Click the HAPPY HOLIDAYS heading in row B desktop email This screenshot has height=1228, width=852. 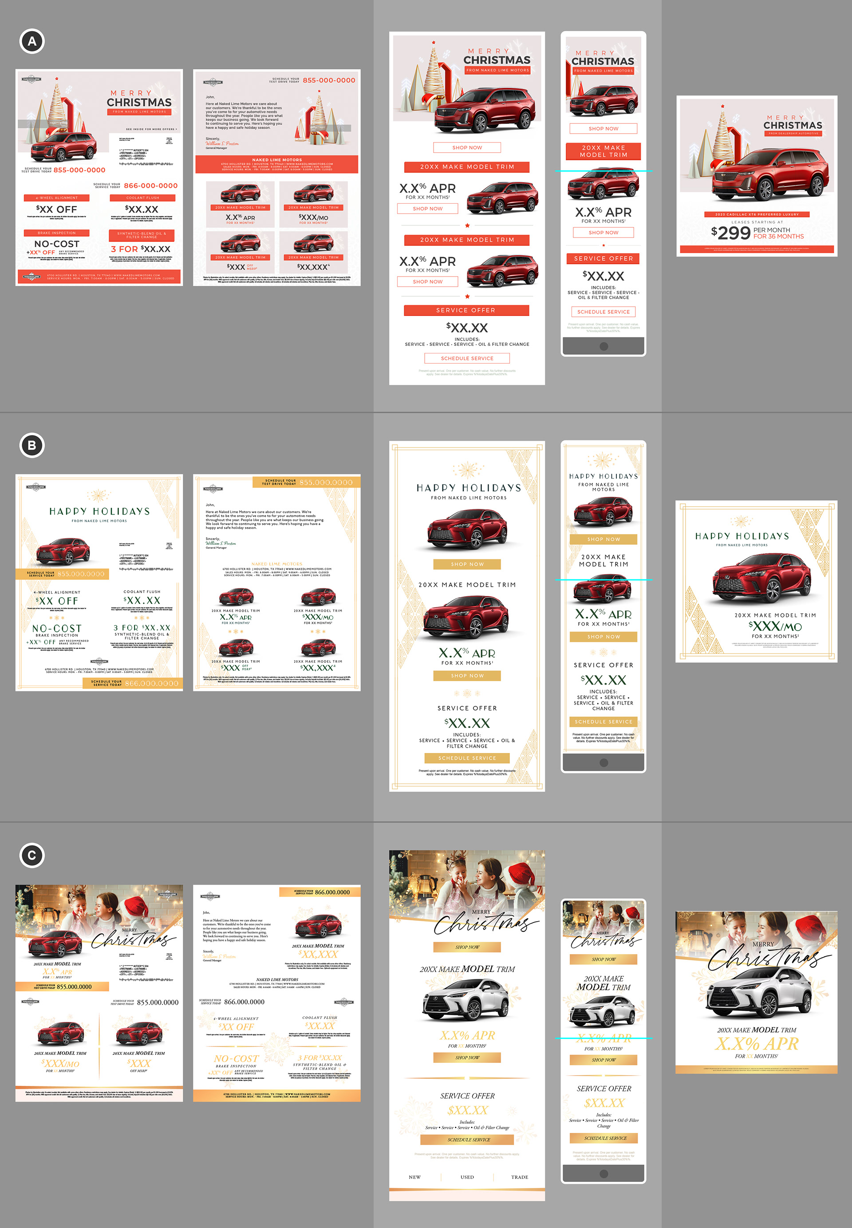click(x=469, y=487)
